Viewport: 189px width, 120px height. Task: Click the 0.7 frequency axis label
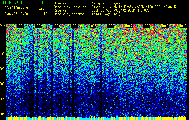2,99
